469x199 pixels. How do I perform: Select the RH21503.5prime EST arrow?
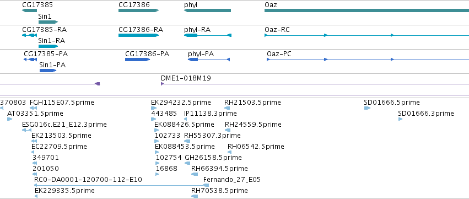(227, 108)
